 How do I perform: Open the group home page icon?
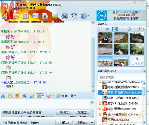click(x=5, y=16)
